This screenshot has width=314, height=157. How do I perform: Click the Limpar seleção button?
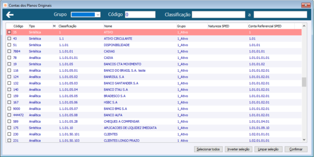[x=268, y=149]
